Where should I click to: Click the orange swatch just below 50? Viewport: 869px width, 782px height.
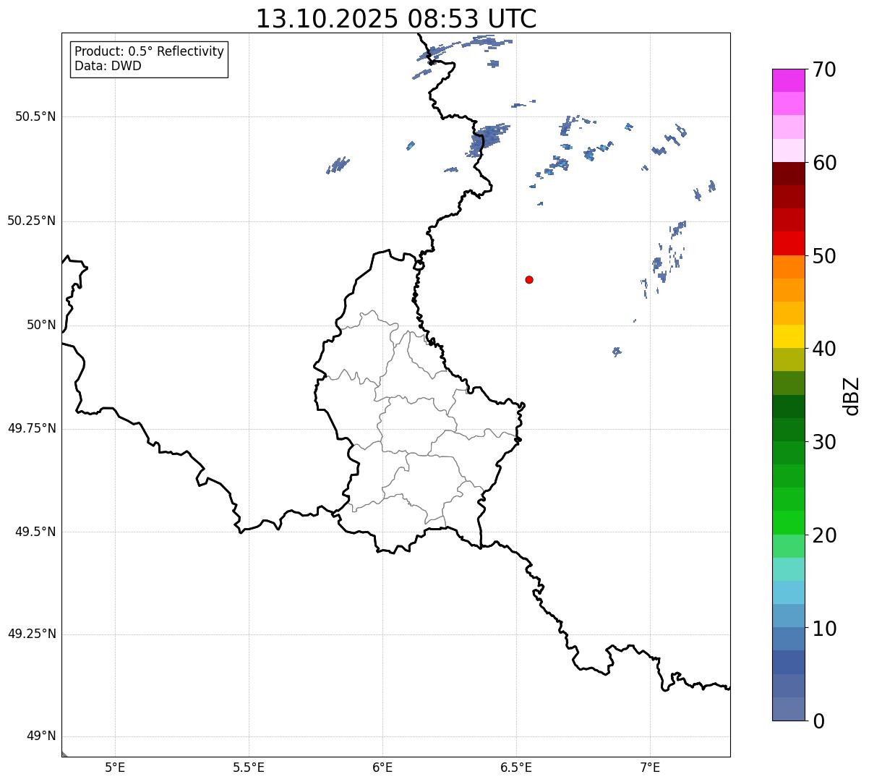click(788, 267)
